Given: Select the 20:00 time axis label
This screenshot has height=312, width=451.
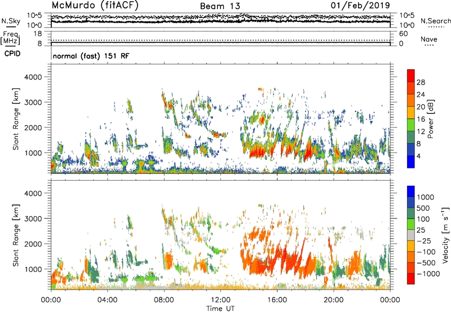Looking at the screenshot, I should click(334, 300).
